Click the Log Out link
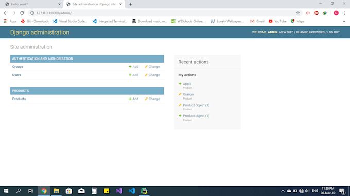 coord(334,32)
